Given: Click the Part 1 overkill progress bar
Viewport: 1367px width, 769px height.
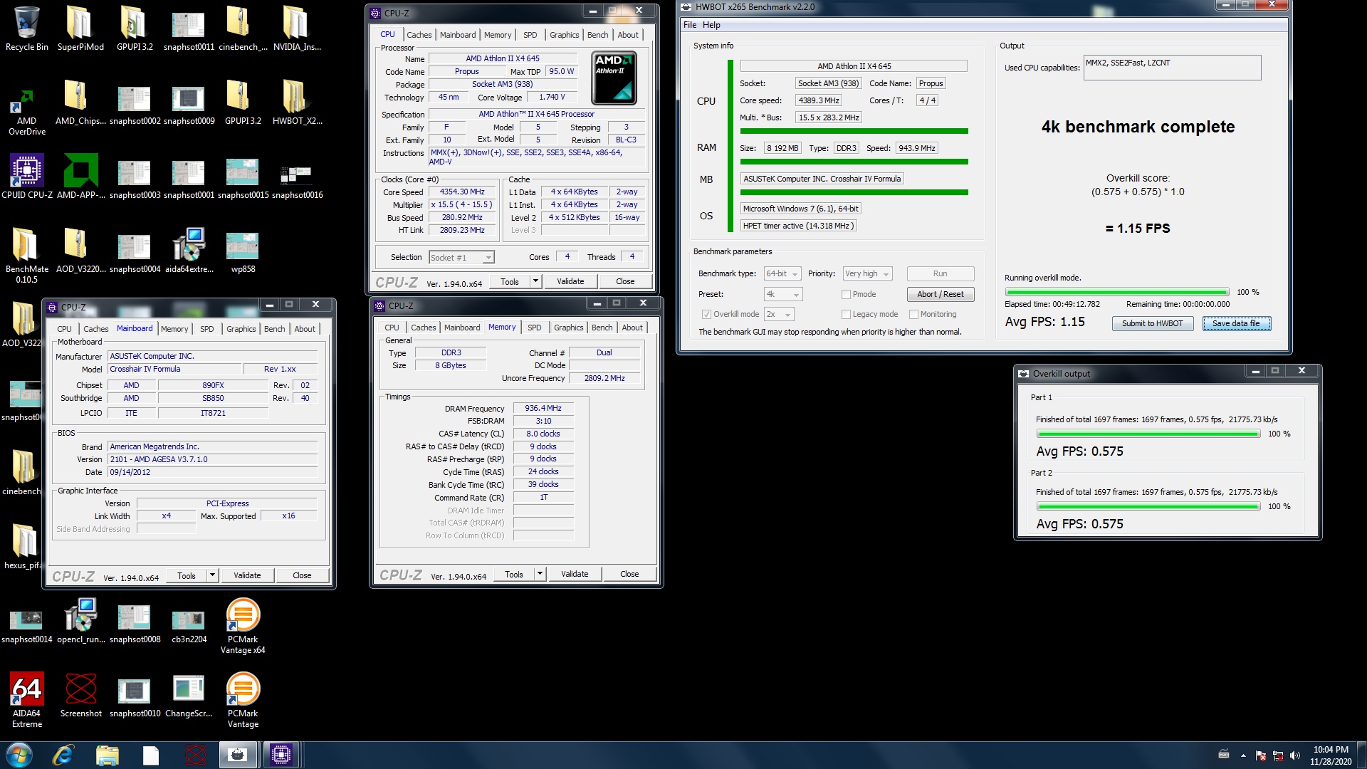Looking at the screenshot, I should pyautogui.click(x=1148, y=434).
